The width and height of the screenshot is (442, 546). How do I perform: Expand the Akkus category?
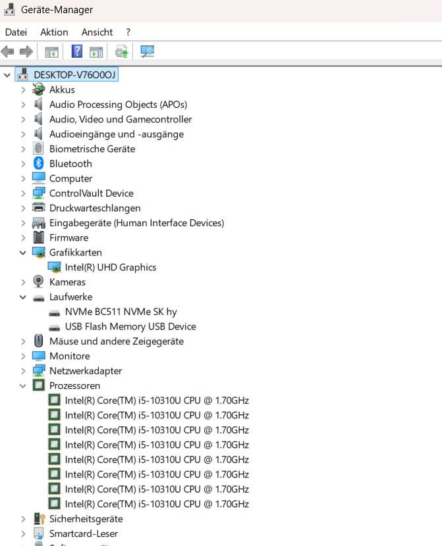click(23, 90)
